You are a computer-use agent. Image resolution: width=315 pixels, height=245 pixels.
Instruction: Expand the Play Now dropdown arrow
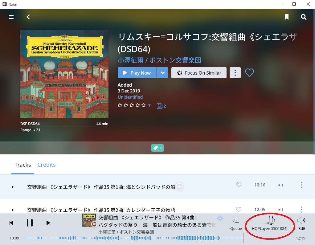[x=163, y=73]
